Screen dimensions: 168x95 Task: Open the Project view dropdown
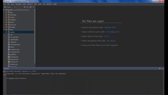point(15,7)
